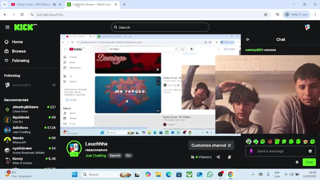Viewport: 320px width, 180px height.
Task: Click the live stream video player
Action: coord(150,85)
